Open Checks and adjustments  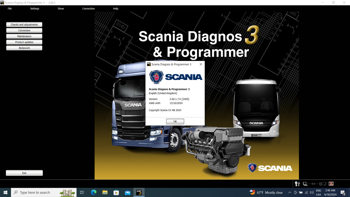[24, 25]
